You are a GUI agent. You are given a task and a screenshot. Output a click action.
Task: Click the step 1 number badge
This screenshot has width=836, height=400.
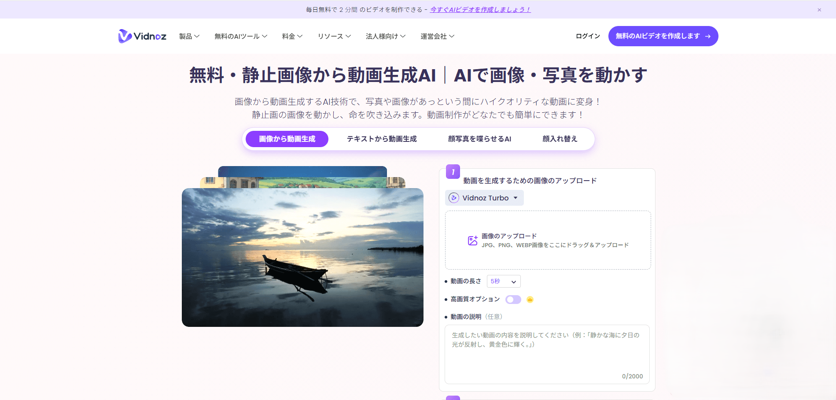[x=453, y=172]
